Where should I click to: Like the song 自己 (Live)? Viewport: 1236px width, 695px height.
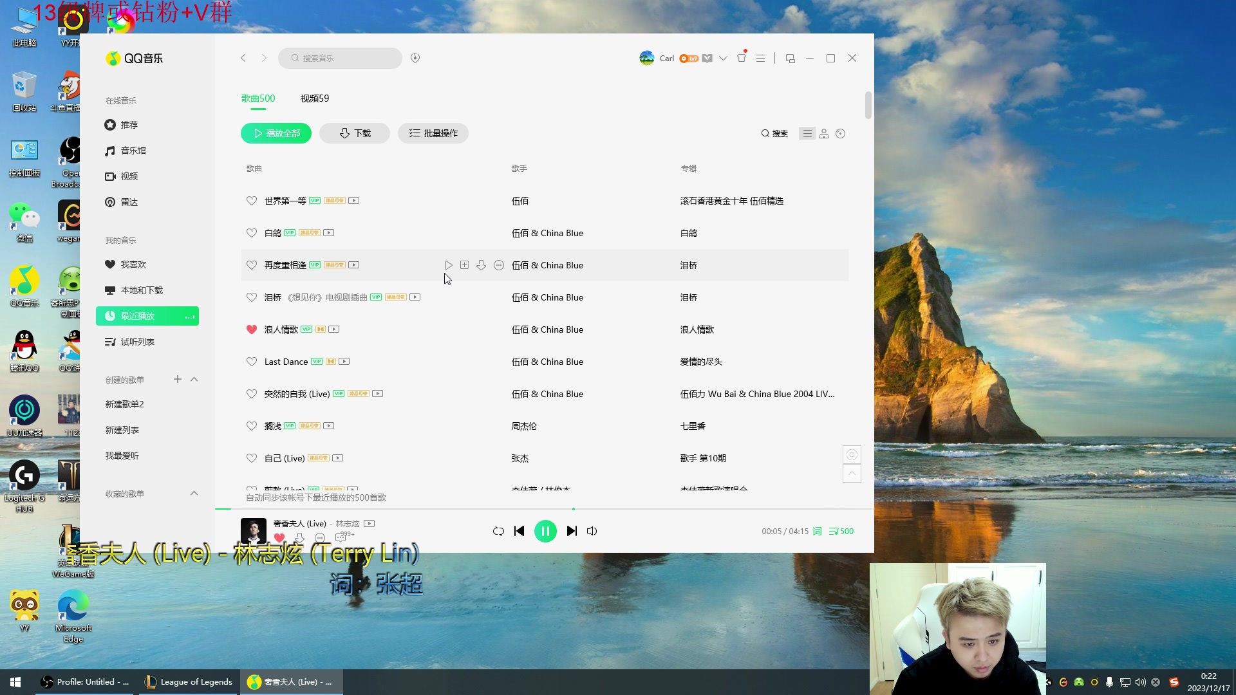click(252, 458)
